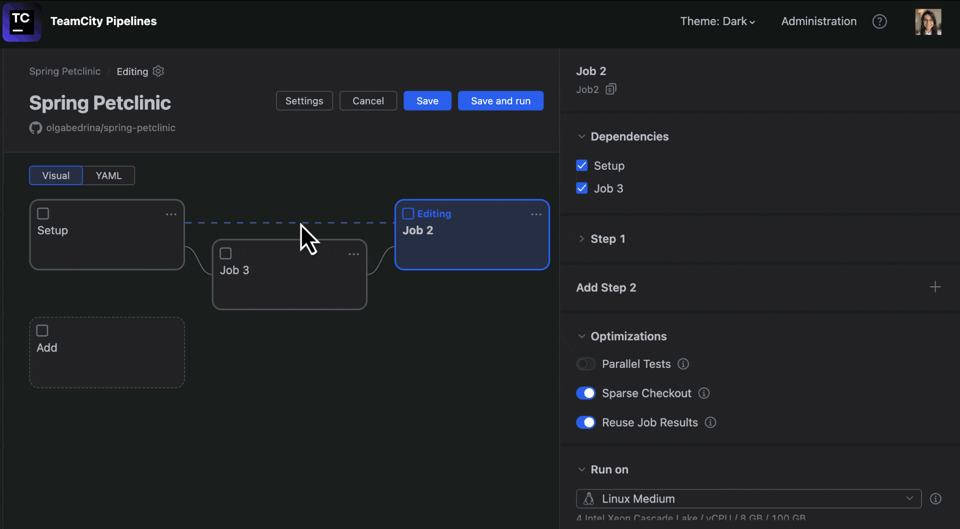Click the Editing breadcrumb text
Screen dimensions: 960x529
pyautogui.click(x=132, y=72)
